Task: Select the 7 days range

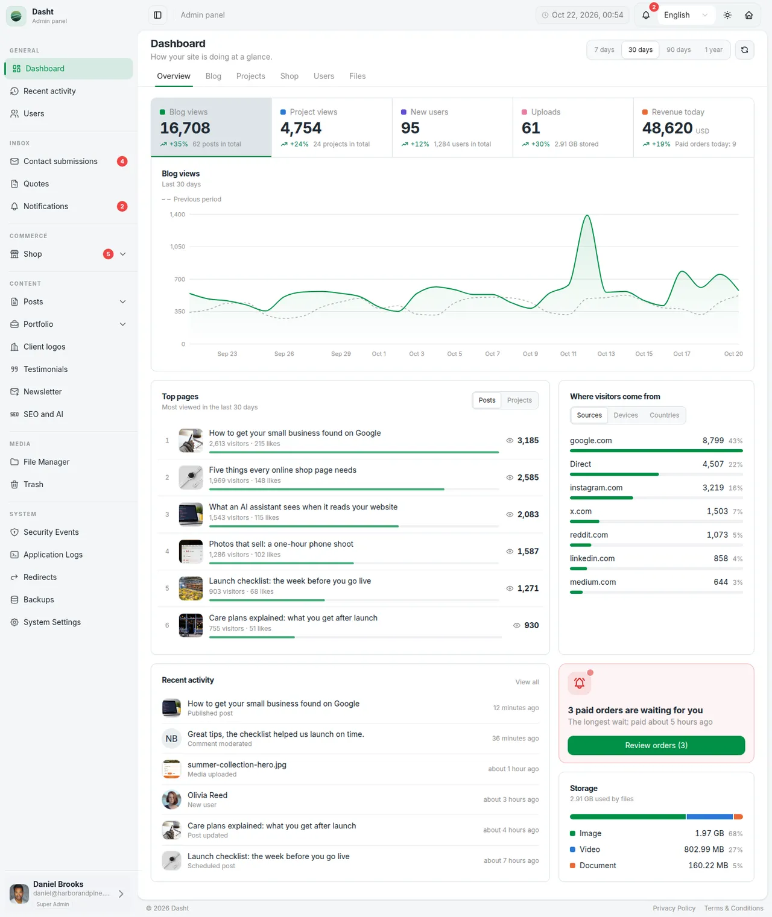Action: [x=604, y=50]
